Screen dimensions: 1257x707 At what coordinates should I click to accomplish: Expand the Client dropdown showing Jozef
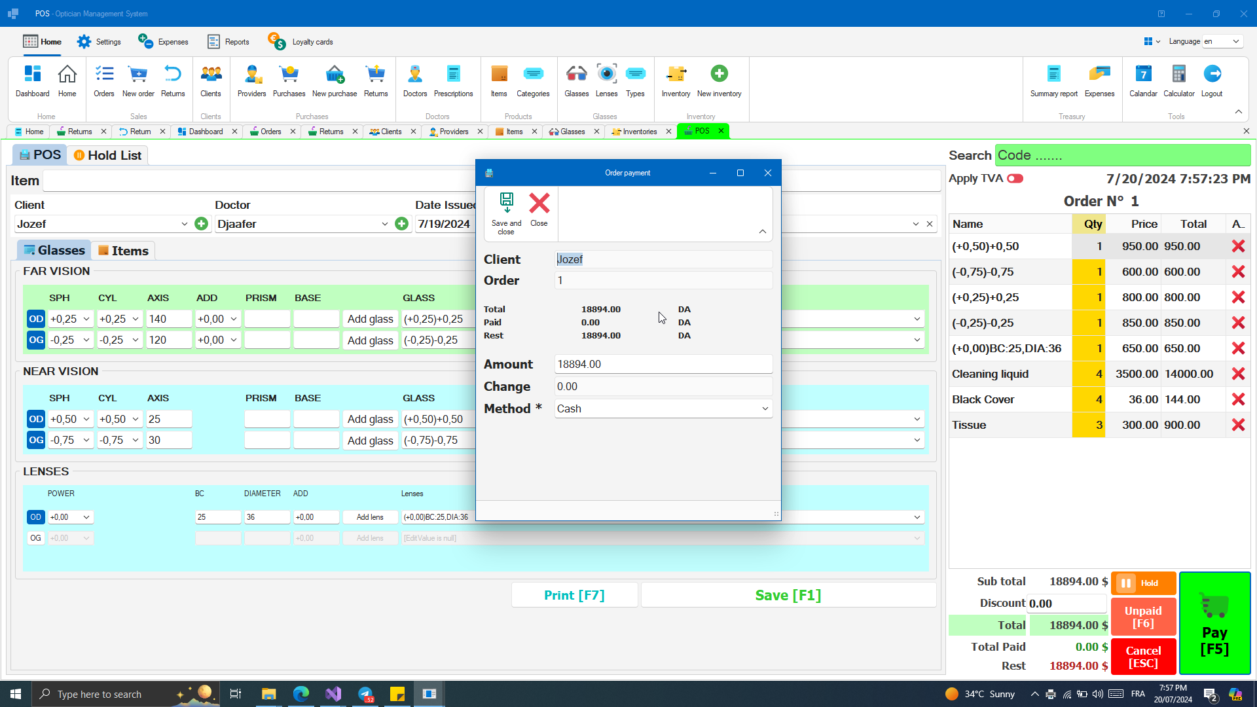click(x=184, y=223)
